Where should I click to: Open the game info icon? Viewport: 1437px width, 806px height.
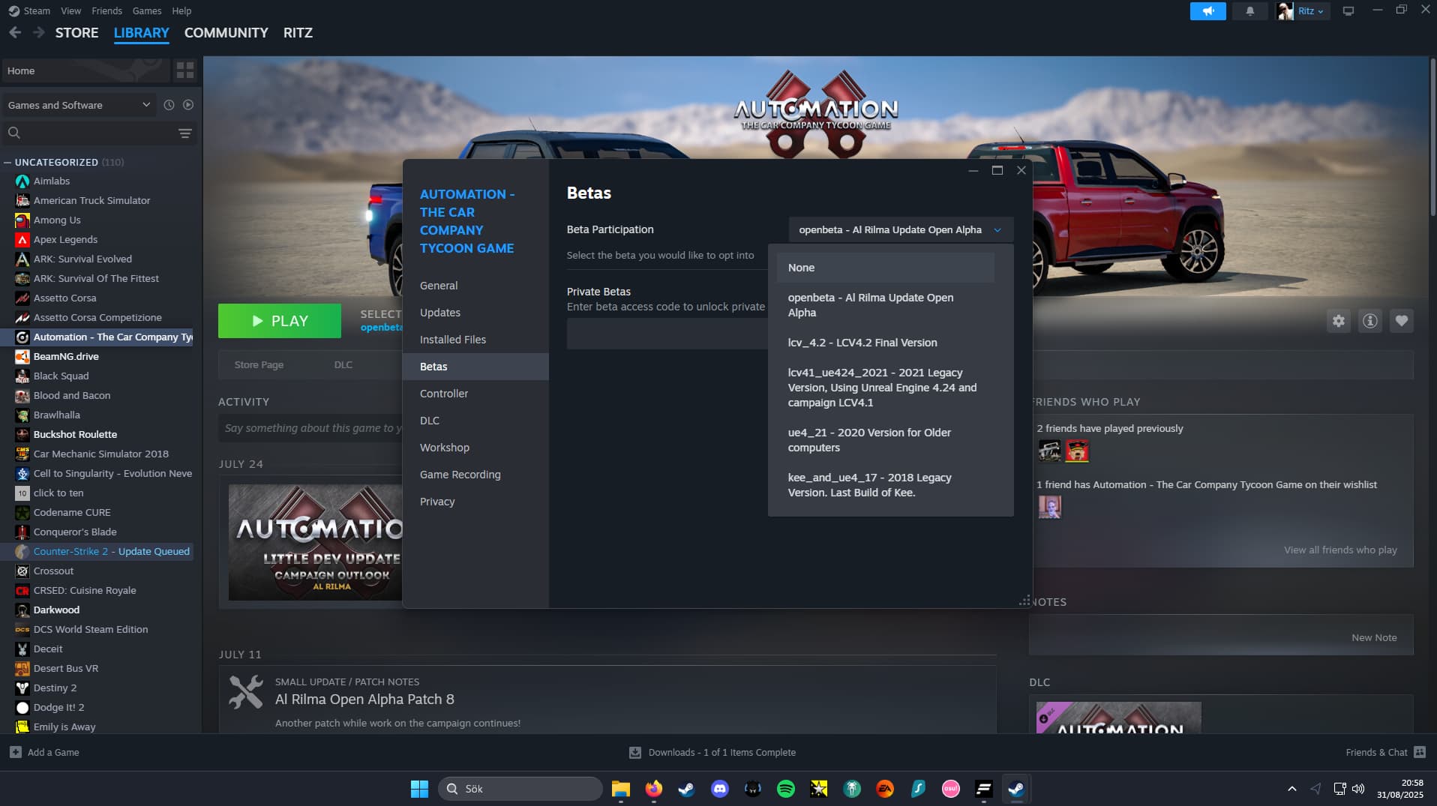coord(1369,322)
